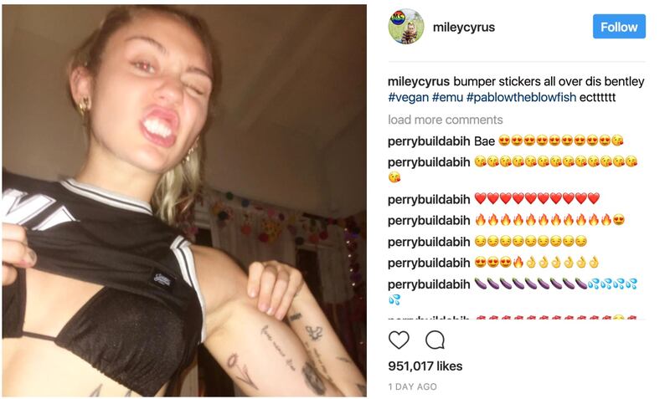
Task: Open perrybuildabih beside the fire emojis
Action: pos(429,221)
